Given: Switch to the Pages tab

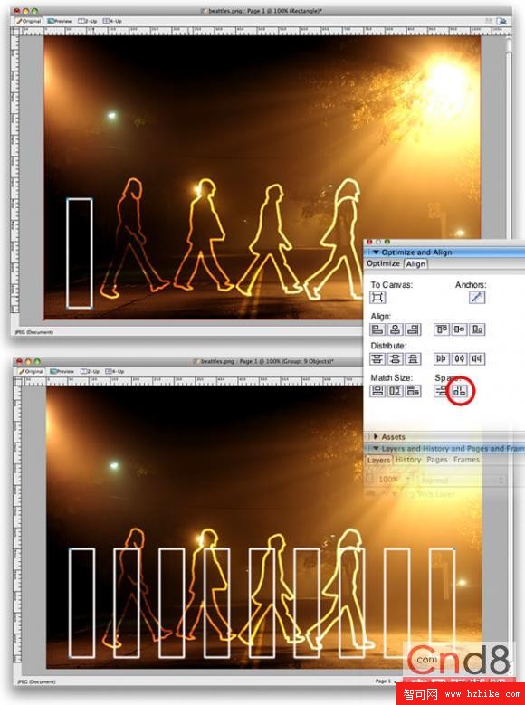Looking at the screenshot, I should pos(437,460).
